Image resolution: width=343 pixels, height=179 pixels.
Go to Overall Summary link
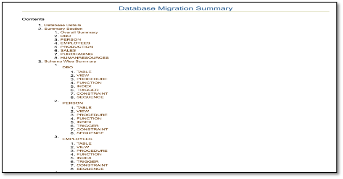[79, 32]
